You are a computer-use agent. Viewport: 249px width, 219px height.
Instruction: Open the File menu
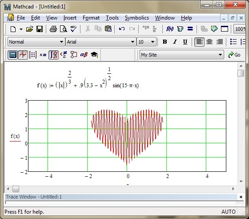tap(21, 18)
